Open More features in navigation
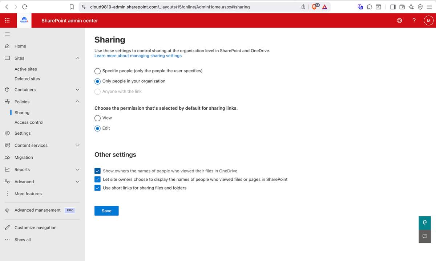The width and height of the screenshot is (436, 261). (28, 193)
